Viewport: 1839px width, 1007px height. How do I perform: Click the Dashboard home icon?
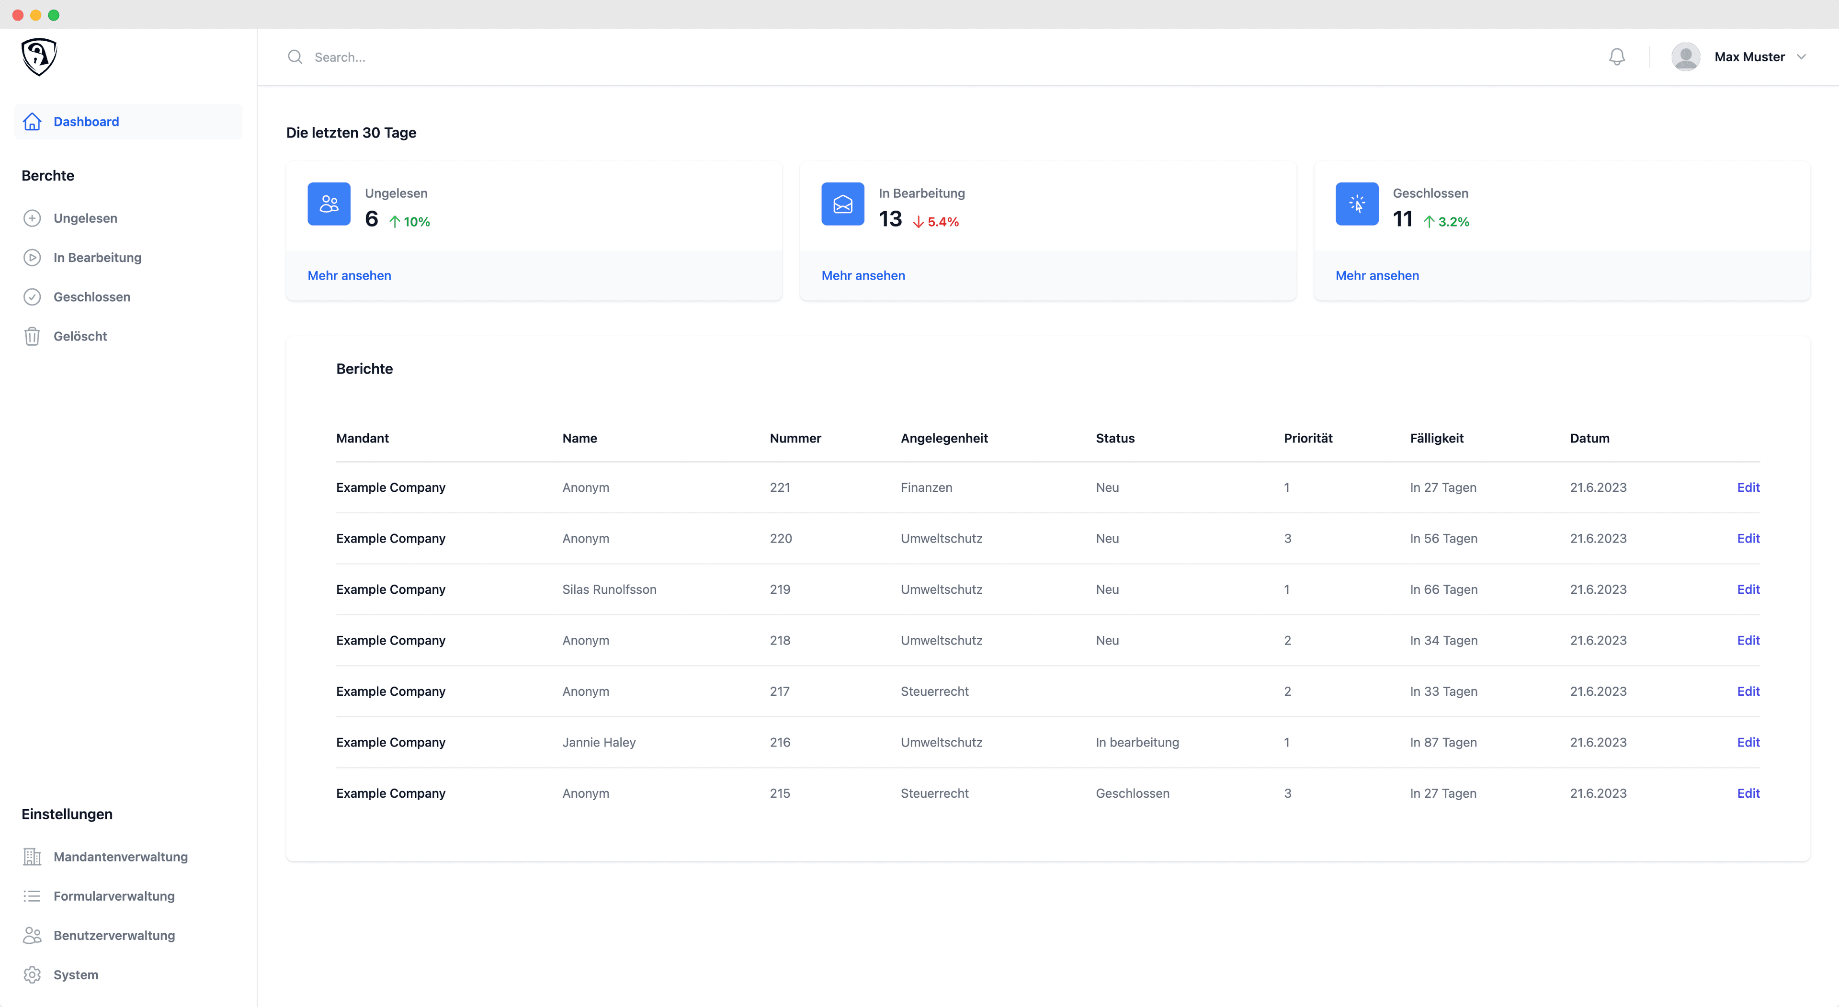(32, 121)
